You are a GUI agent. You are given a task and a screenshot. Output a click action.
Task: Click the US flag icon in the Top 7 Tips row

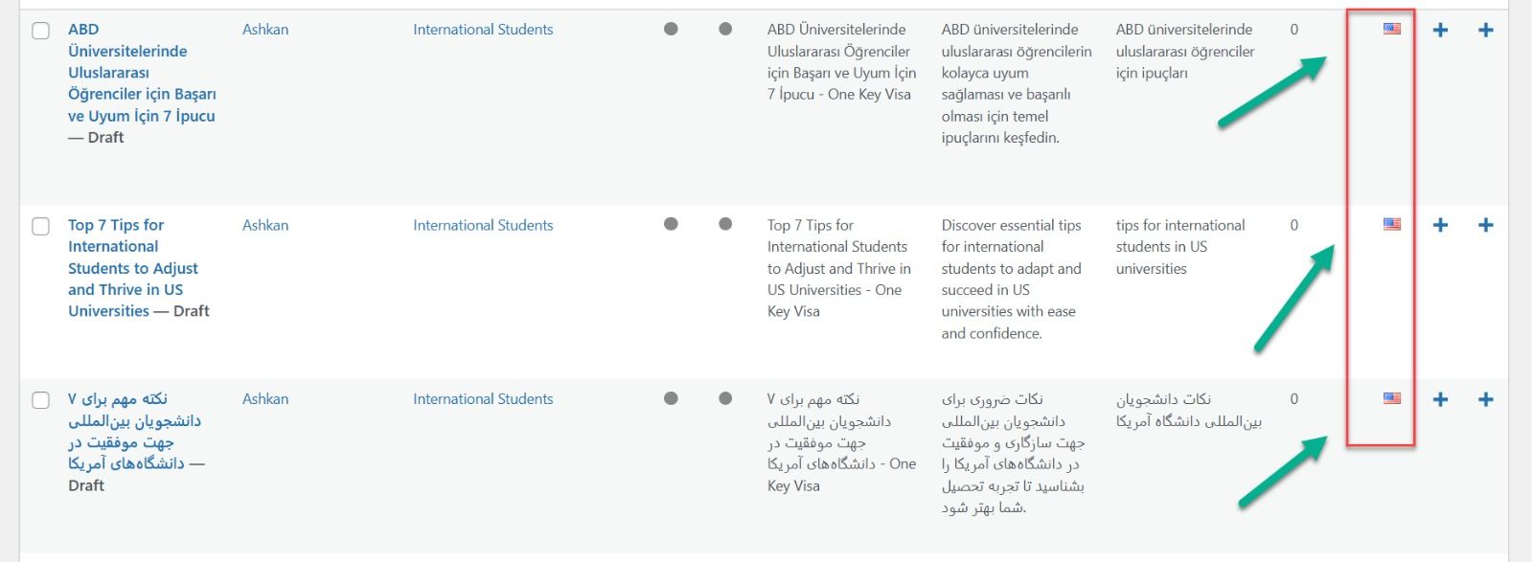[1392, 224]
